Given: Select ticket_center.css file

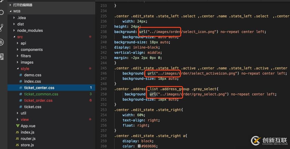Looking at the screenshot, I should 51,88.
